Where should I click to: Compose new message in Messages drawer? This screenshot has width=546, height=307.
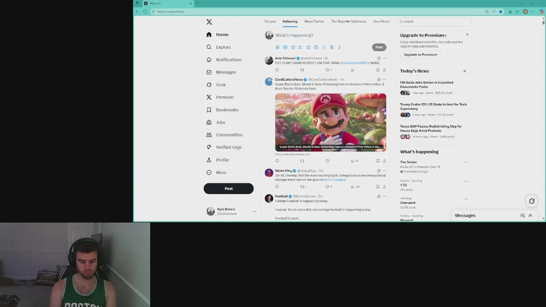(x=523, y=216)
